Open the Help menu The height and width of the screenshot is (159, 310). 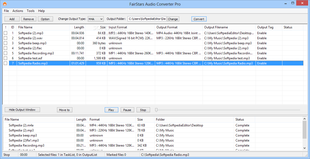[42, 11]
